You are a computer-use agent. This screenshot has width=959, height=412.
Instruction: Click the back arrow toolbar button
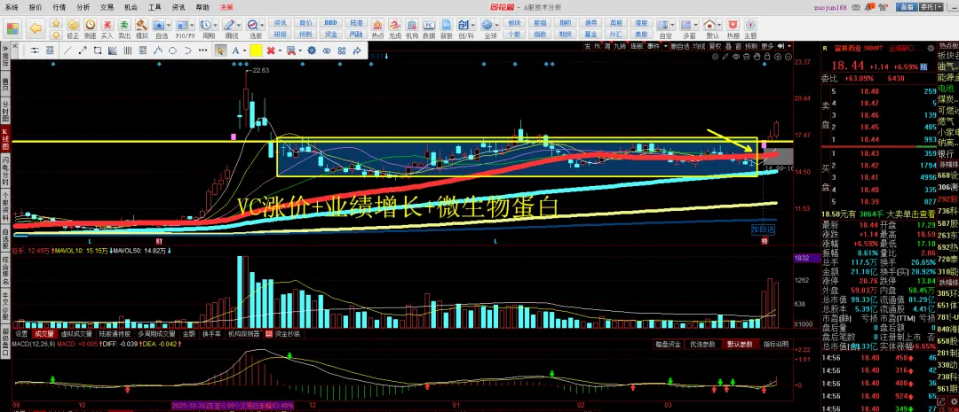tap(36, 28)
